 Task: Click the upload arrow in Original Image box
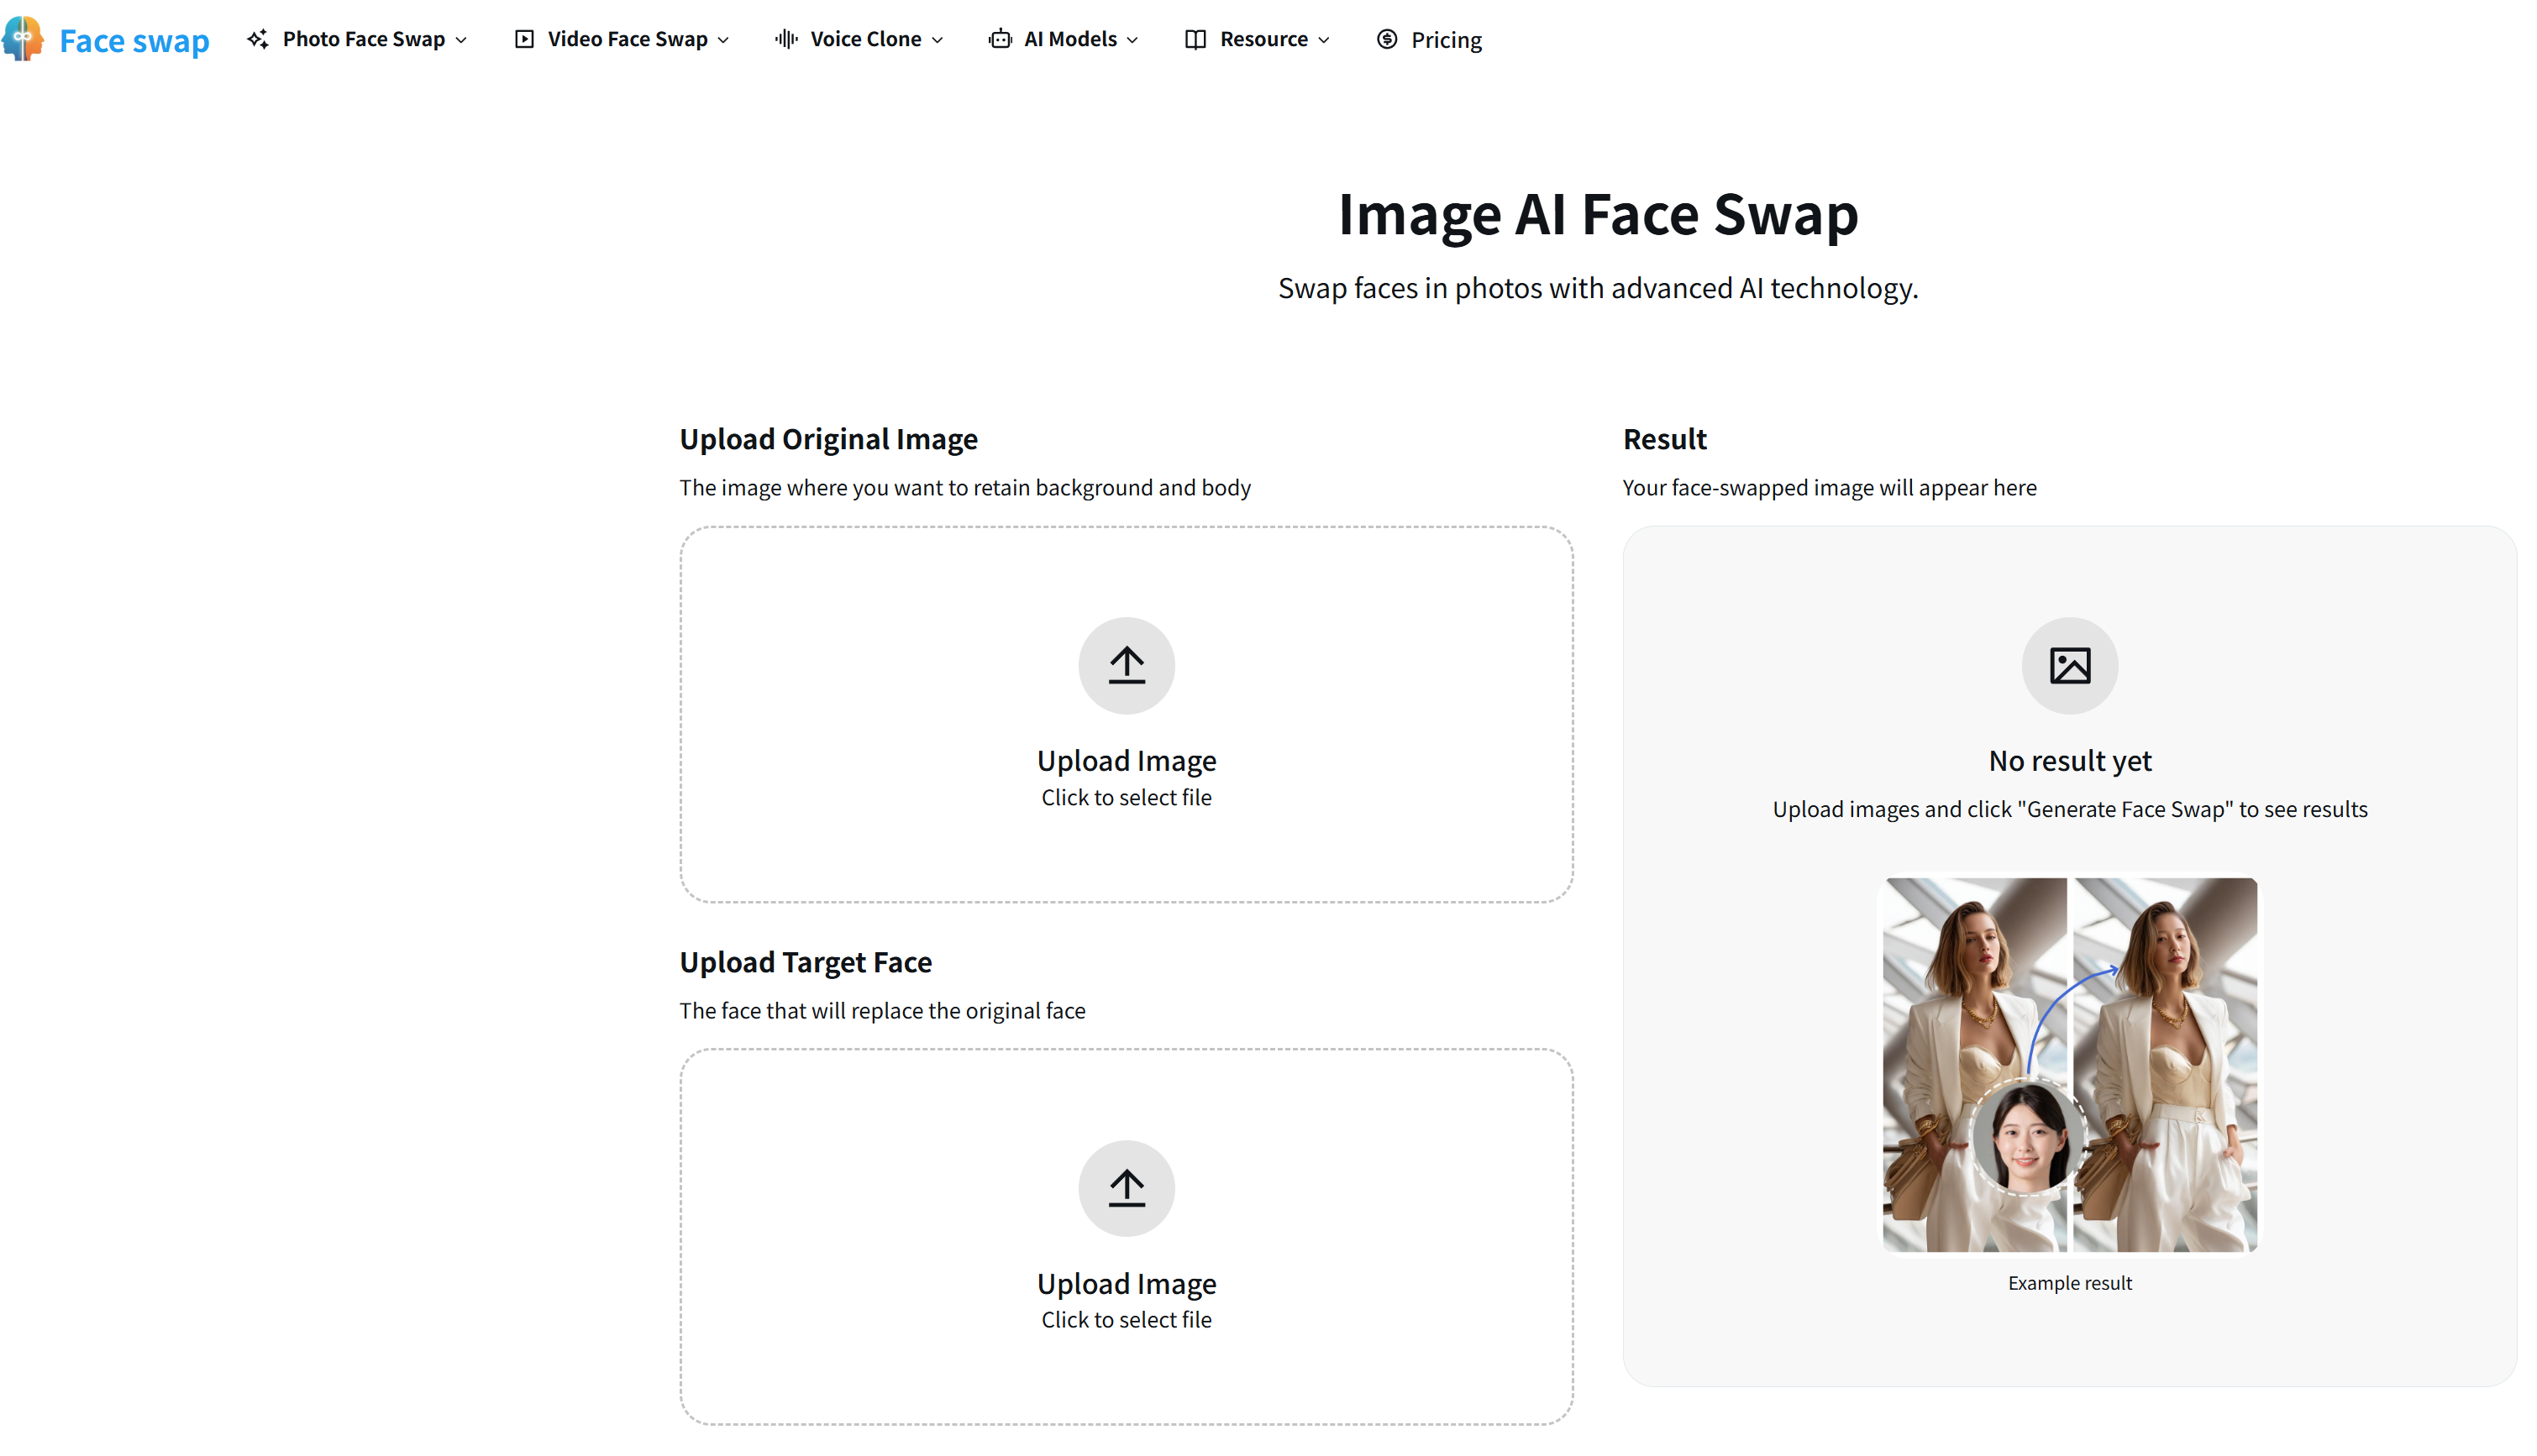click(1127, 665)
